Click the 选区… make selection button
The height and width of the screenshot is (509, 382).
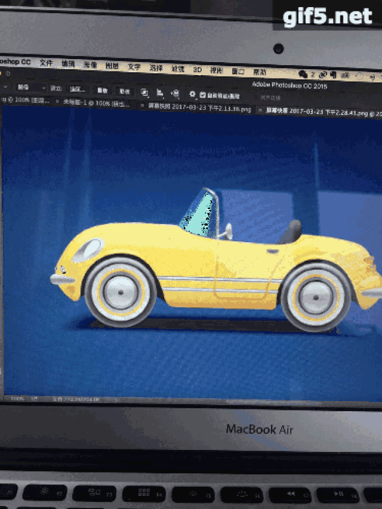point(78,89)
